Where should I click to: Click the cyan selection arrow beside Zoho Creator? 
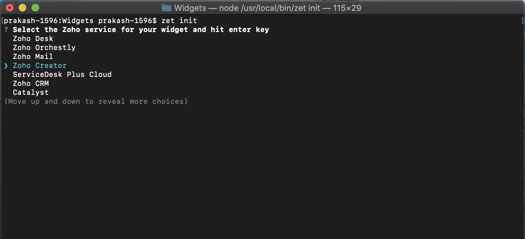[x=6, y=66]
